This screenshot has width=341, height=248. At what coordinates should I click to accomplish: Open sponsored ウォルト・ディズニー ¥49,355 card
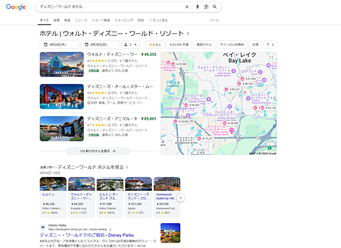pyautogui.click(x=81, y=197)
